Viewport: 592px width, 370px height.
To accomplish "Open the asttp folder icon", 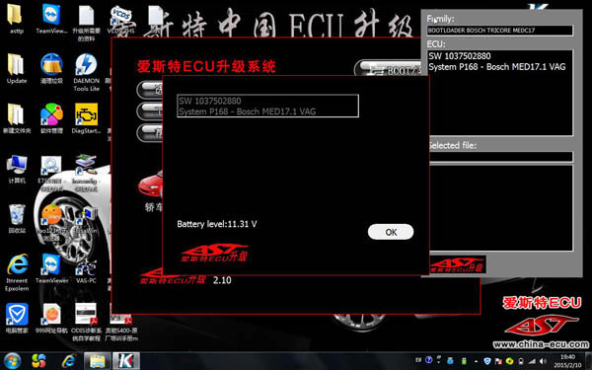I will point(16,19).
